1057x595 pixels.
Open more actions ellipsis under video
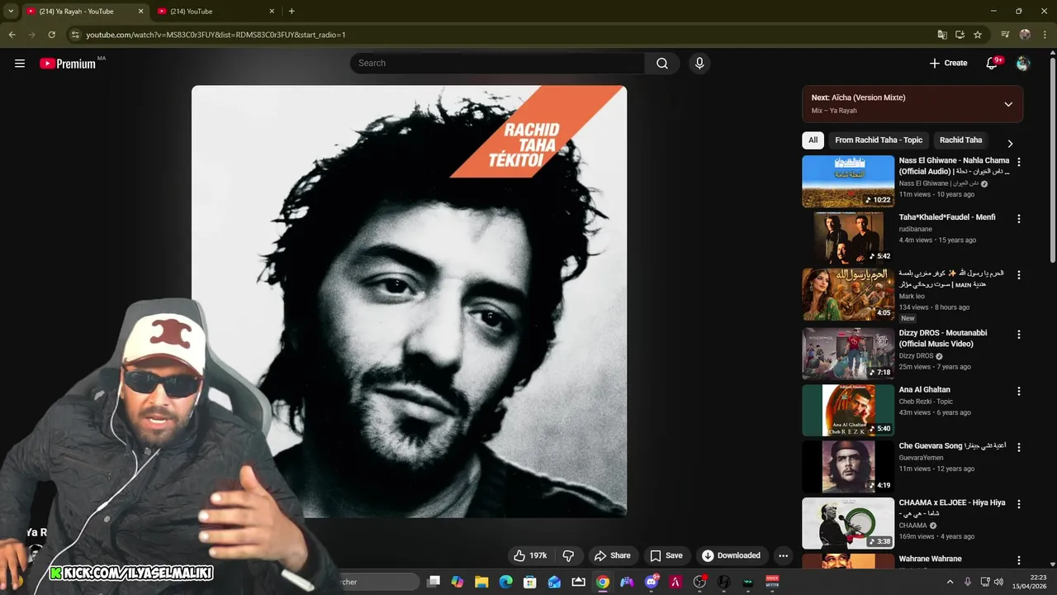(x=783, y=555)
